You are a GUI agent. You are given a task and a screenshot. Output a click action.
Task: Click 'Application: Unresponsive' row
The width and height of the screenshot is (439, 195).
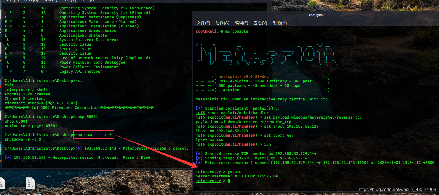[60, 31]
